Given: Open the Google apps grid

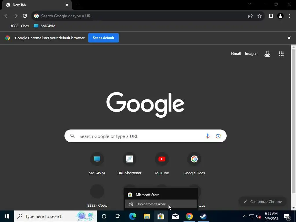Looking at the screenshot, I should (281, 54).
